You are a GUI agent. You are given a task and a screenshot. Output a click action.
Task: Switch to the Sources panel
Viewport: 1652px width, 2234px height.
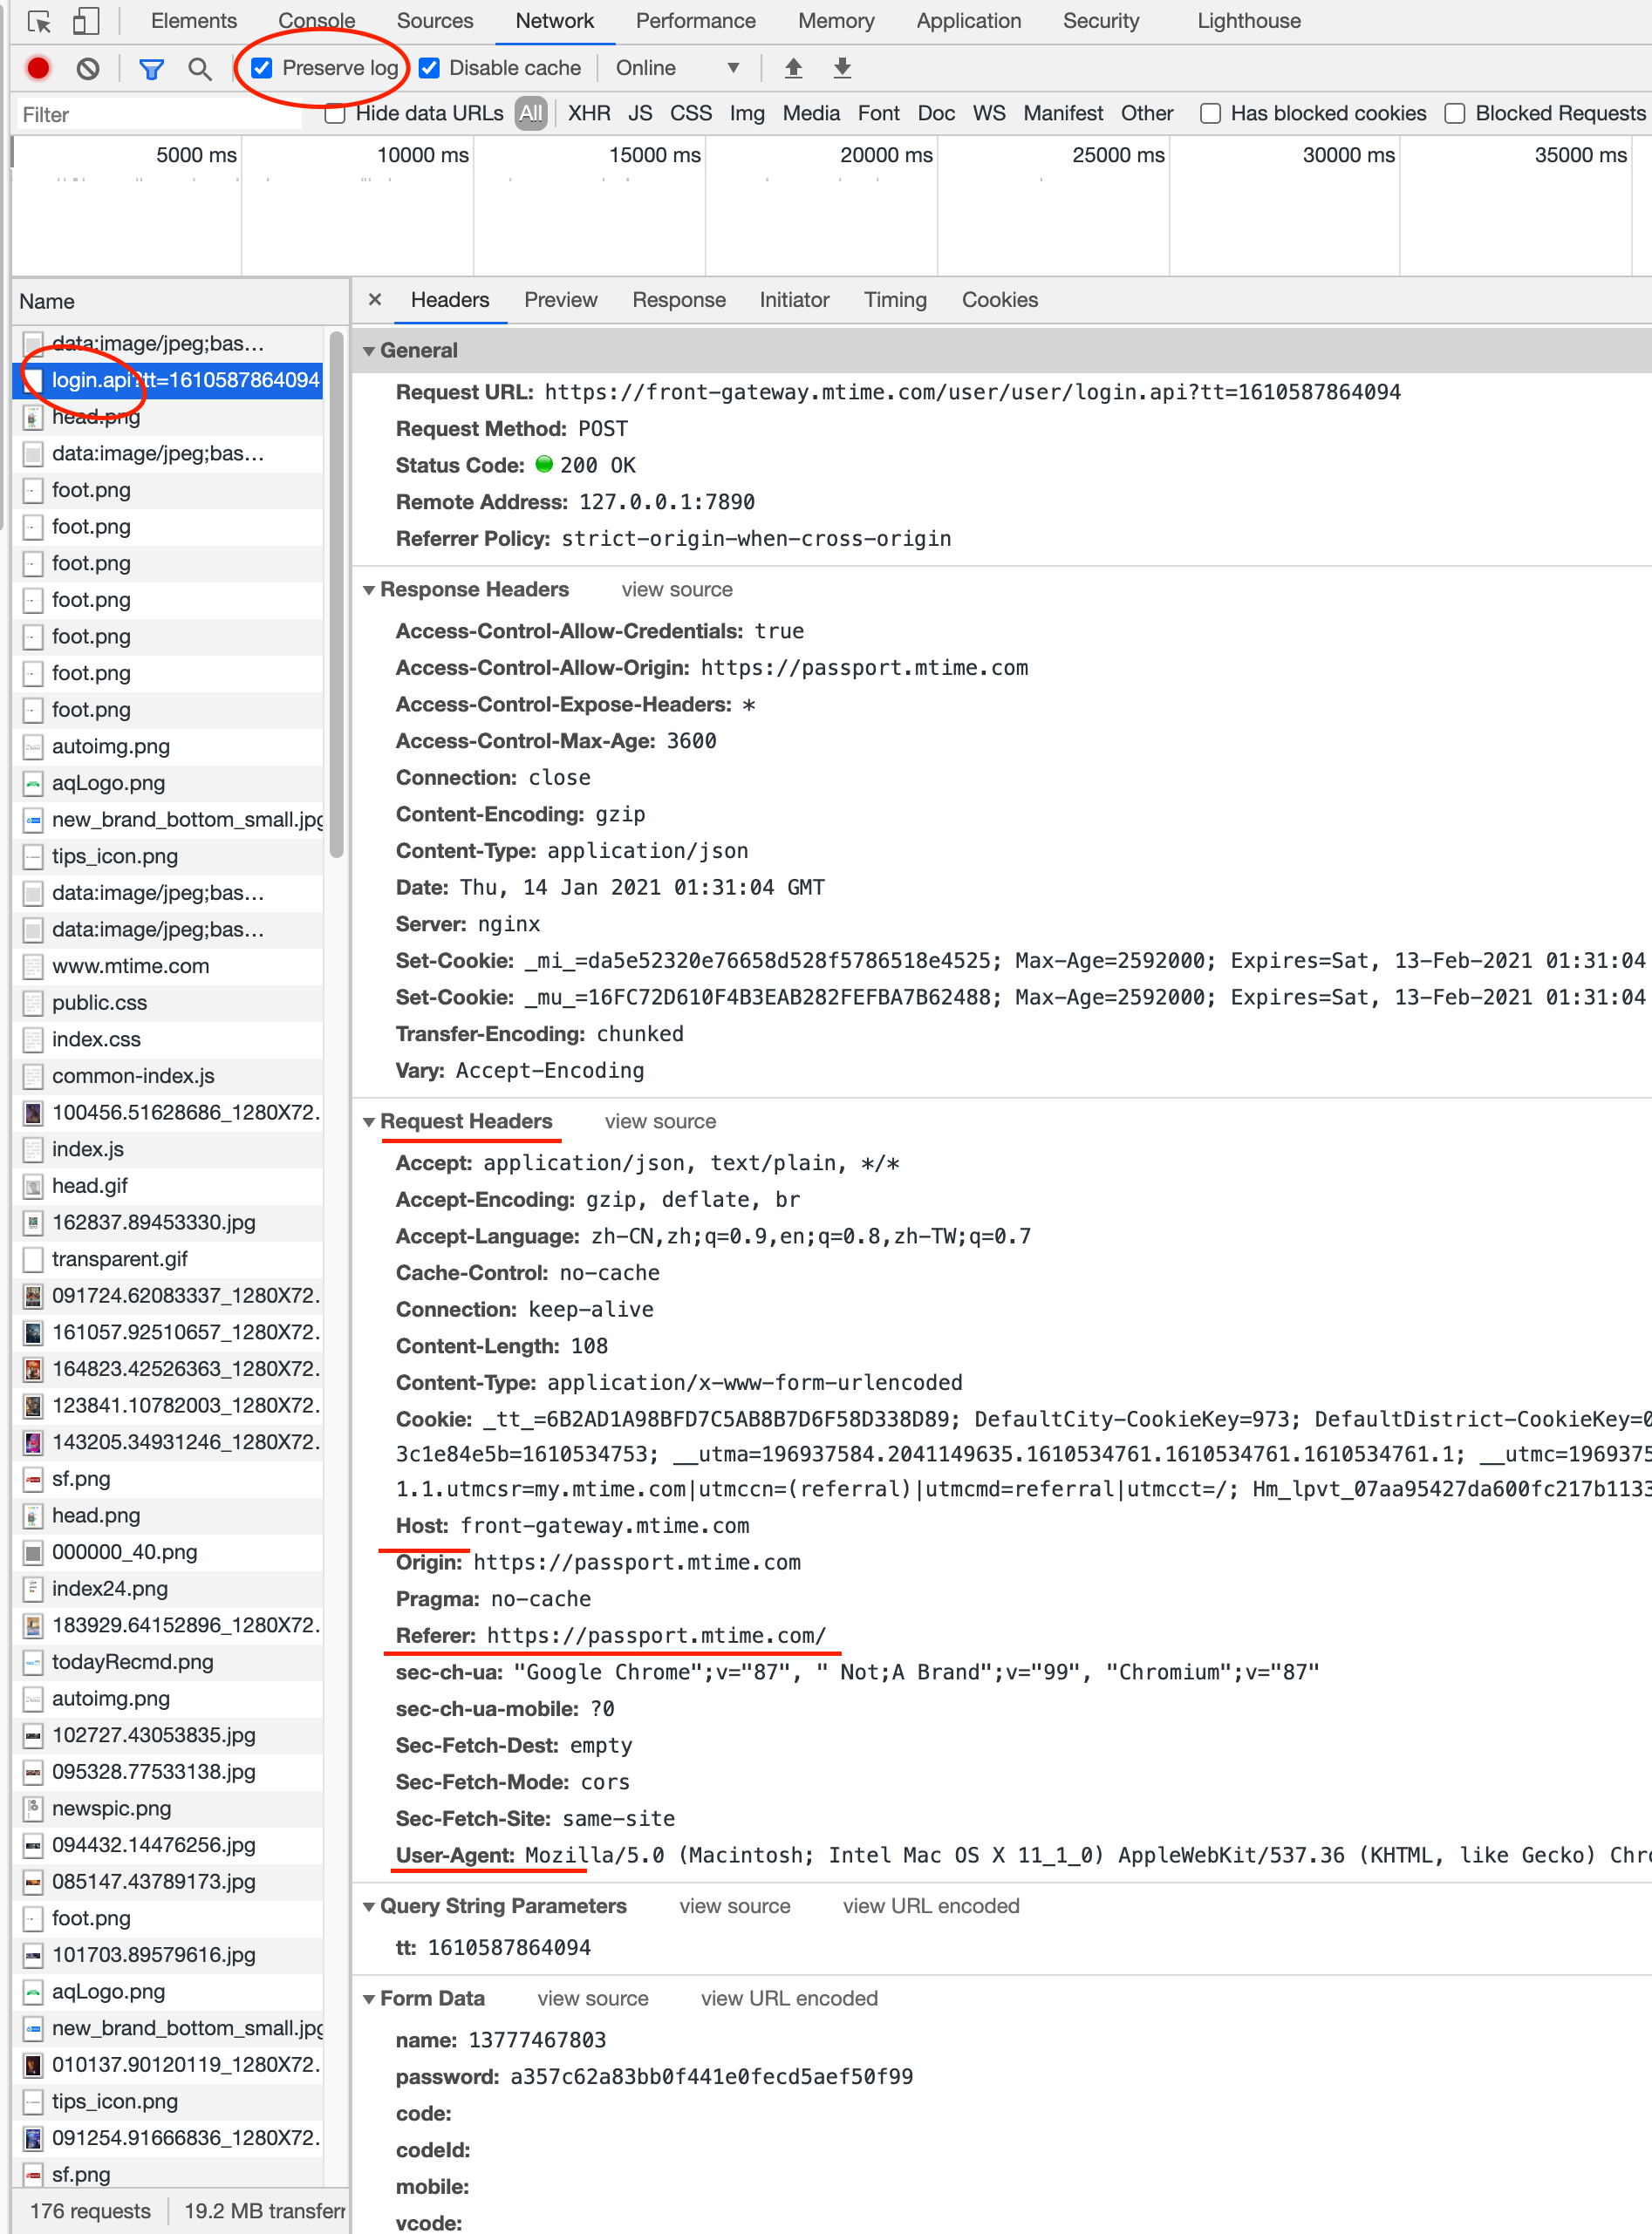[435, 21]
